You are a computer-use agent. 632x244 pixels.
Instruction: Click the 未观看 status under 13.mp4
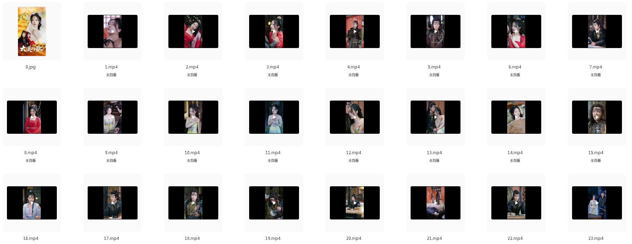(x=434, y=161)
